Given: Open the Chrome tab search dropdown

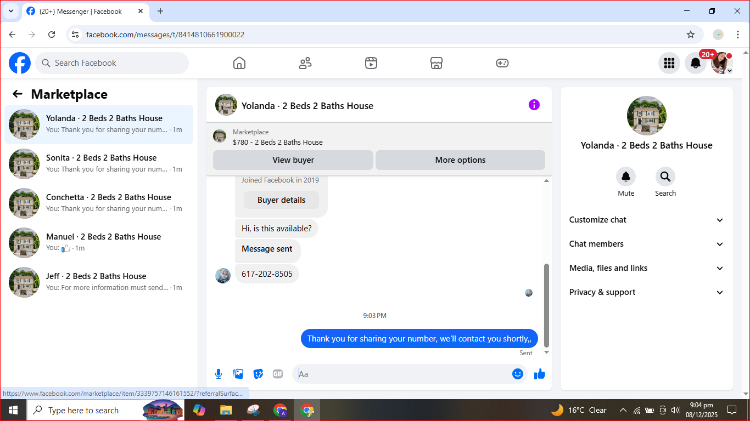Looking at the screenshot, I should (x=10, y=11).
